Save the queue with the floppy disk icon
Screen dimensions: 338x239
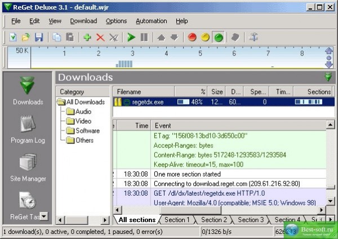pyautogui.click(x=39, y=38)
